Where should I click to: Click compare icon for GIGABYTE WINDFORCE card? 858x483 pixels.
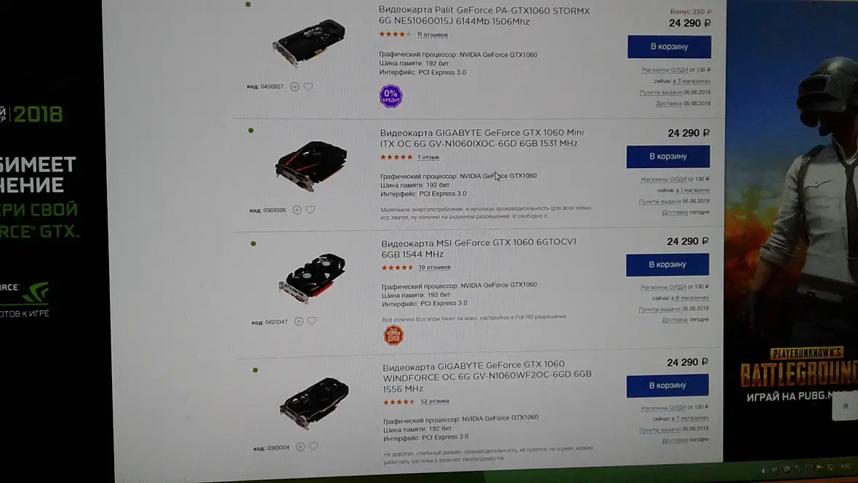click(x=300, y=447)
